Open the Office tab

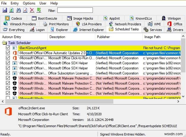pyautogui.click(x=175, y=24)
